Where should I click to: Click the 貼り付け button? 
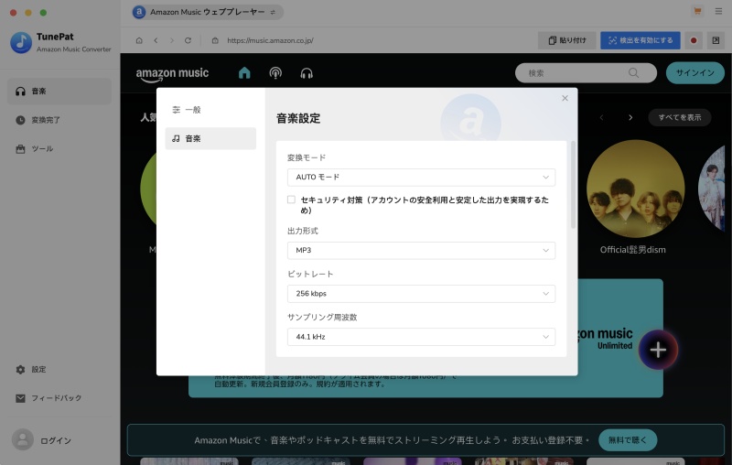pos(566,40)
